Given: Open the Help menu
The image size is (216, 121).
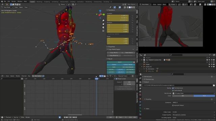Looking at the screenshot, I should click(25, 1).
